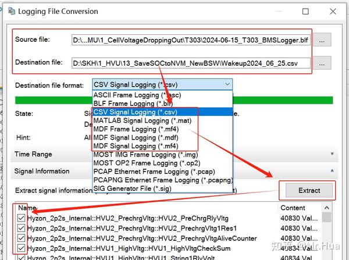Close the Logging File Conversion window
349x260 pixels.
point(333,11)
